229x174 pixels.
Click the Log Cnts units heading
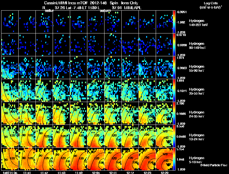point(211,5)
